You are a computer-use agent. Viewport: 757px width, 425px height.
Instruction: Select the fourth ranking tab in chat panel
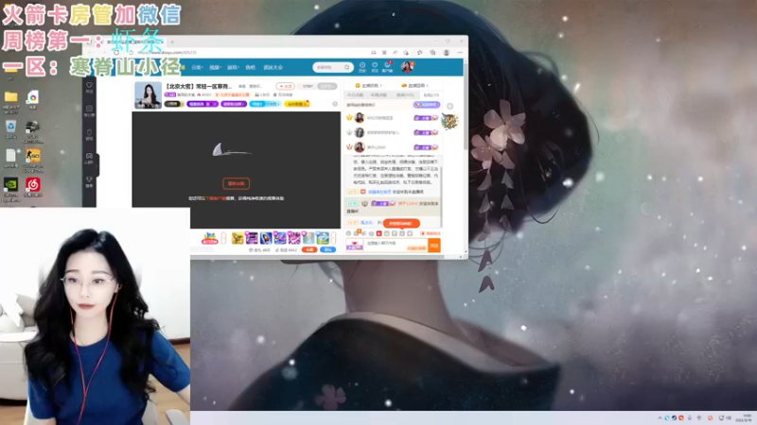coord(431,95)
